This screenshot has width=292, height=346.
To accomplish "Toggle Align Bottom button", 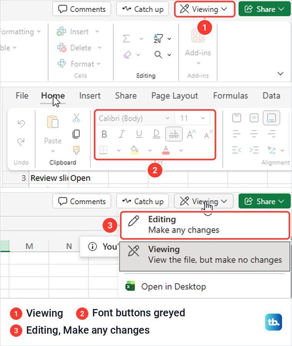I will pyautogui.click(x=271, y=118).
